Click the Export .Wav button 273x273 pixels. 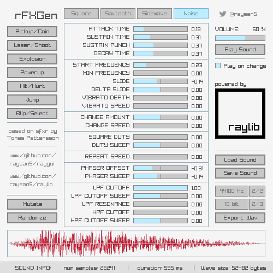[x=240, y=218]
